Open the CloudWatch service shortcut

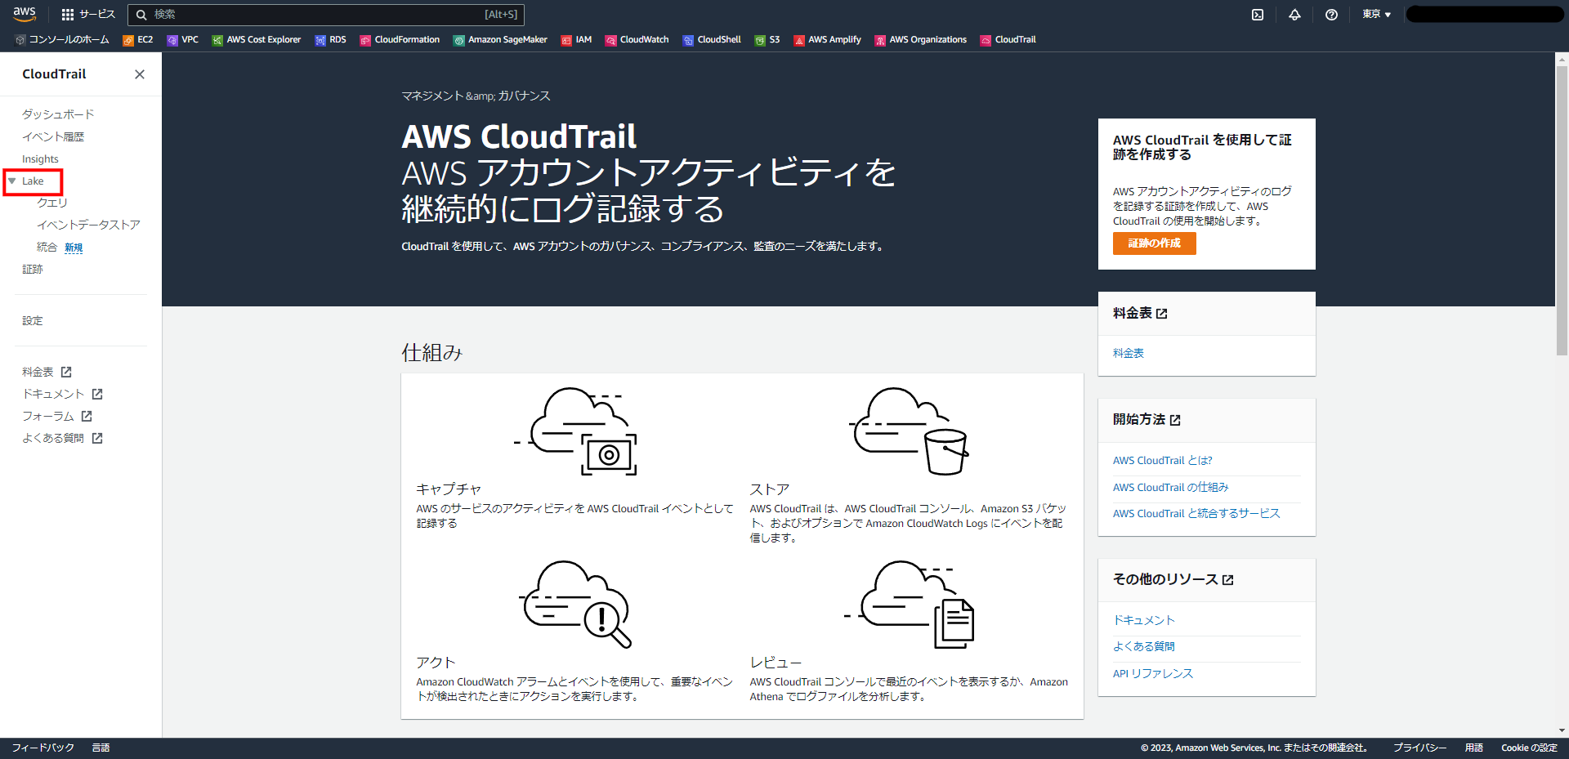(643, 39)
